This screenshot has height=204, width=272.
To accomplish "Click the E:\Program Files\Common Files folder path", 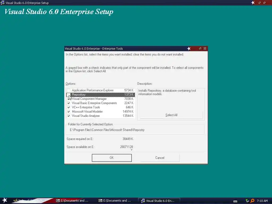I will point(107,130).
